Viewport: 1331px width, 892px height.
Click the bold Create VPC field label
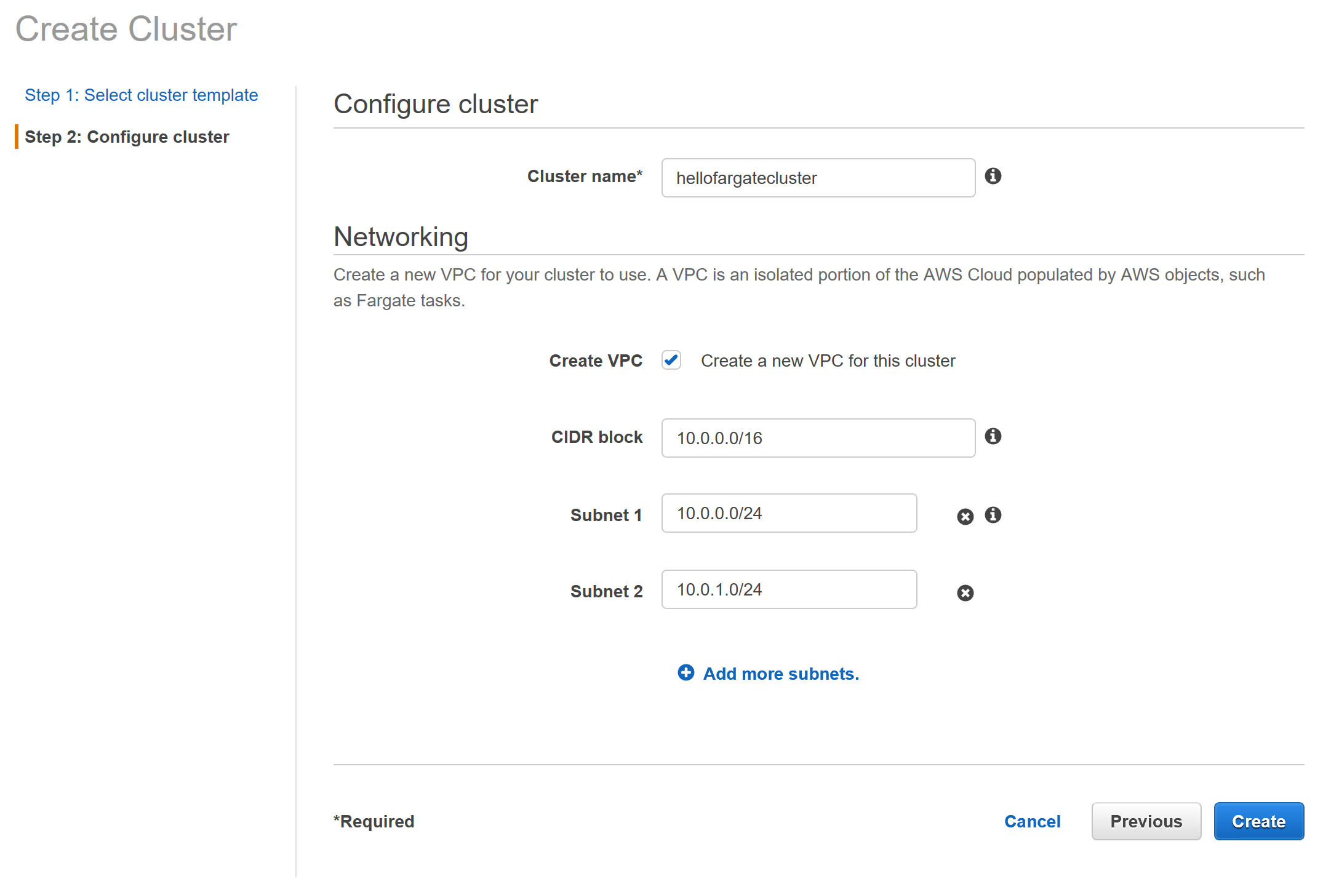pyautogui.click(x=595, y=360)
